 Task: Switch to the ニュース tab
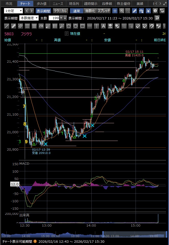58,4
